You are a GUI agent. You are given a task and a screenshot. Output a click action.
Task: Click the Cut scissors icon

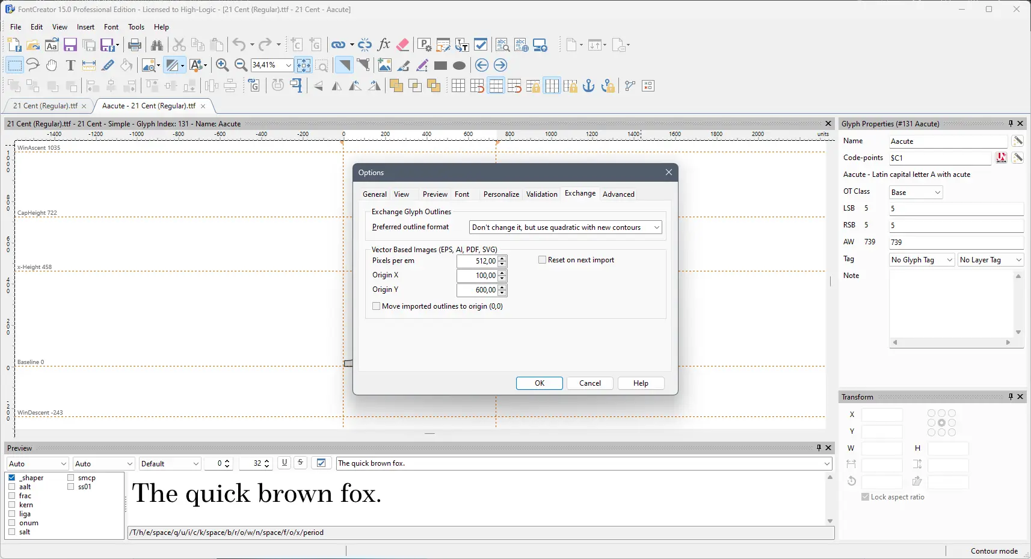179,45
